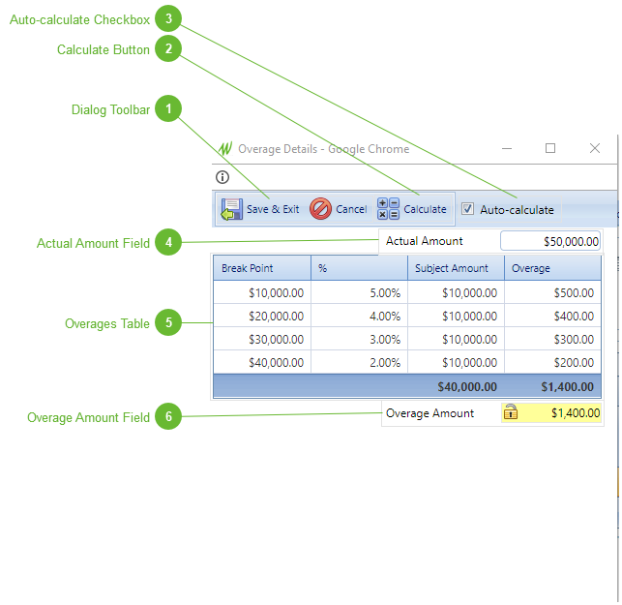Select the $10,000.00 Break Point cell
622x605 pixels.
coord(262,293)
